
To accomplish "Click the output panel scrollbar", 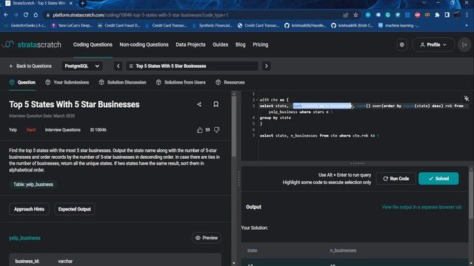I will point(471,194).
